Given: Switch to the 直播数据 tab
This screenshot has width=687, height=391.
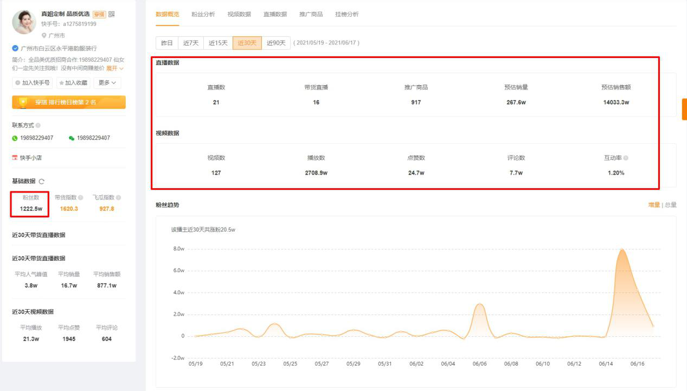Looking at the screenshot, I should (275, 14).
